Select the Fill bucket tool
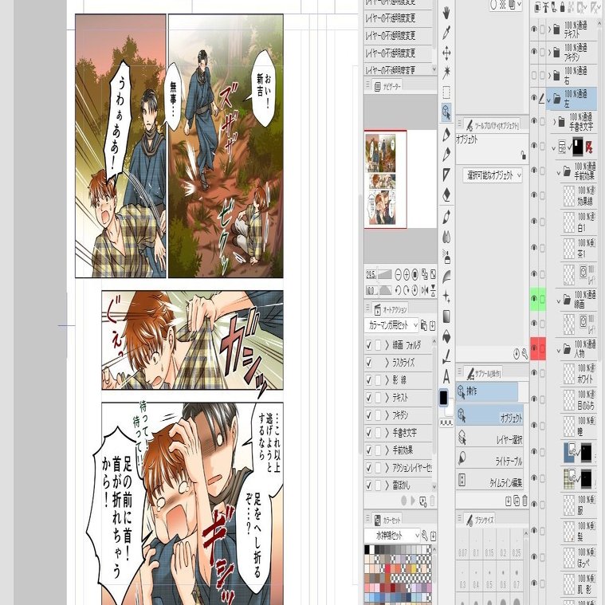605x605 pixels. click(446, 337)
